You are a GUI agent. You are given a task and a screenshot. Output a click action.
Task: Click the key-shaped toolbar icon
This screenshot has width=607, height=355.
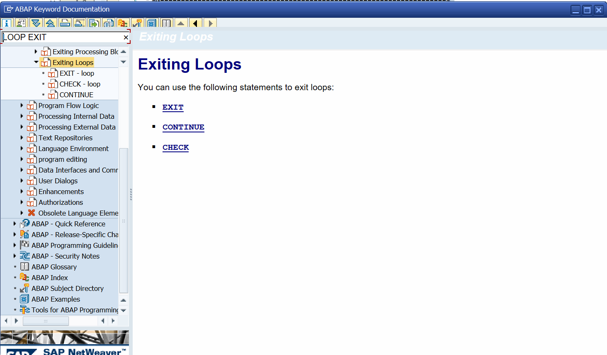click(137, 24)
